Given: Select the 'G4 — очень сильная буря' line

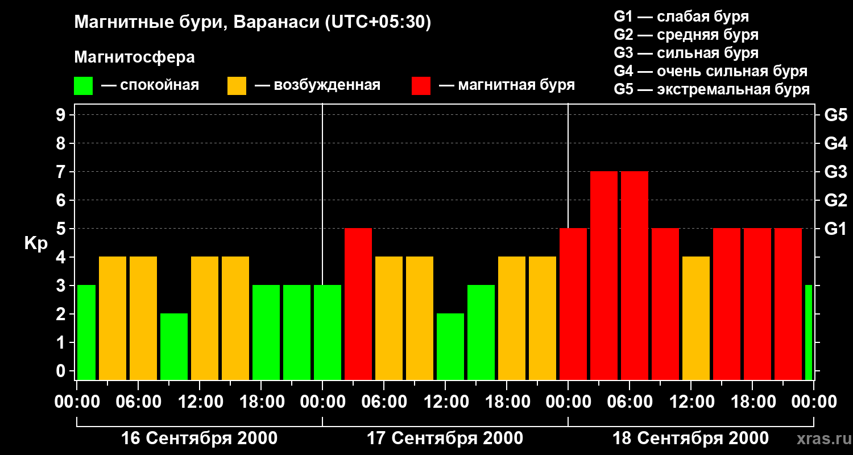Looking at the screenshot, I should 711,71.
